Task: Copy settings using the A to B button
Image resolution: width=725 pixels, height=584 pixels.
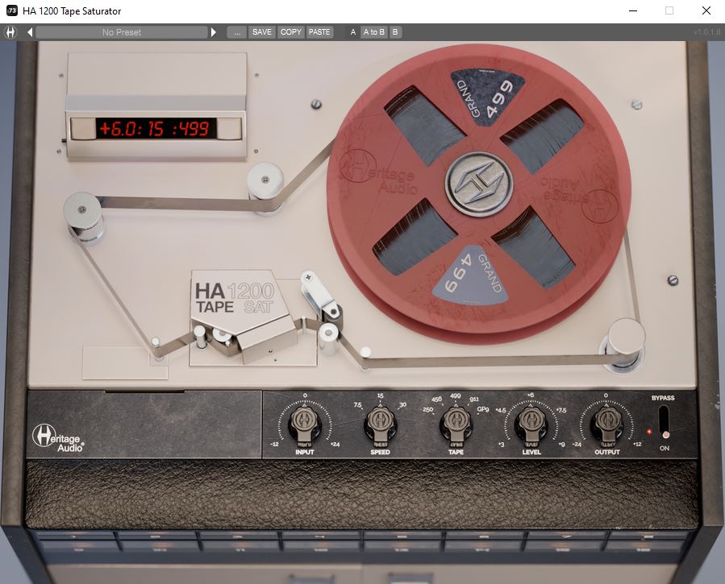Action: 373,32
